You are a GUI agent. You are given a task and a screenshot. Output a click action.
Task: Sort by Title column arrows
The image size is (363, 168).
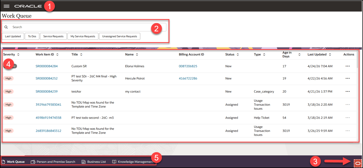pyautogui.click(x=81, y=54)
